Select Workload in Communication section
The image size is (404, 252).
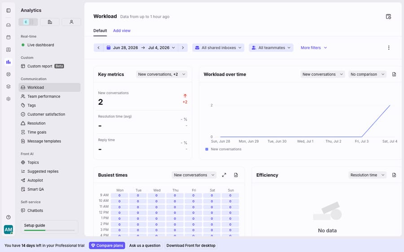click(x=49, y=87)
